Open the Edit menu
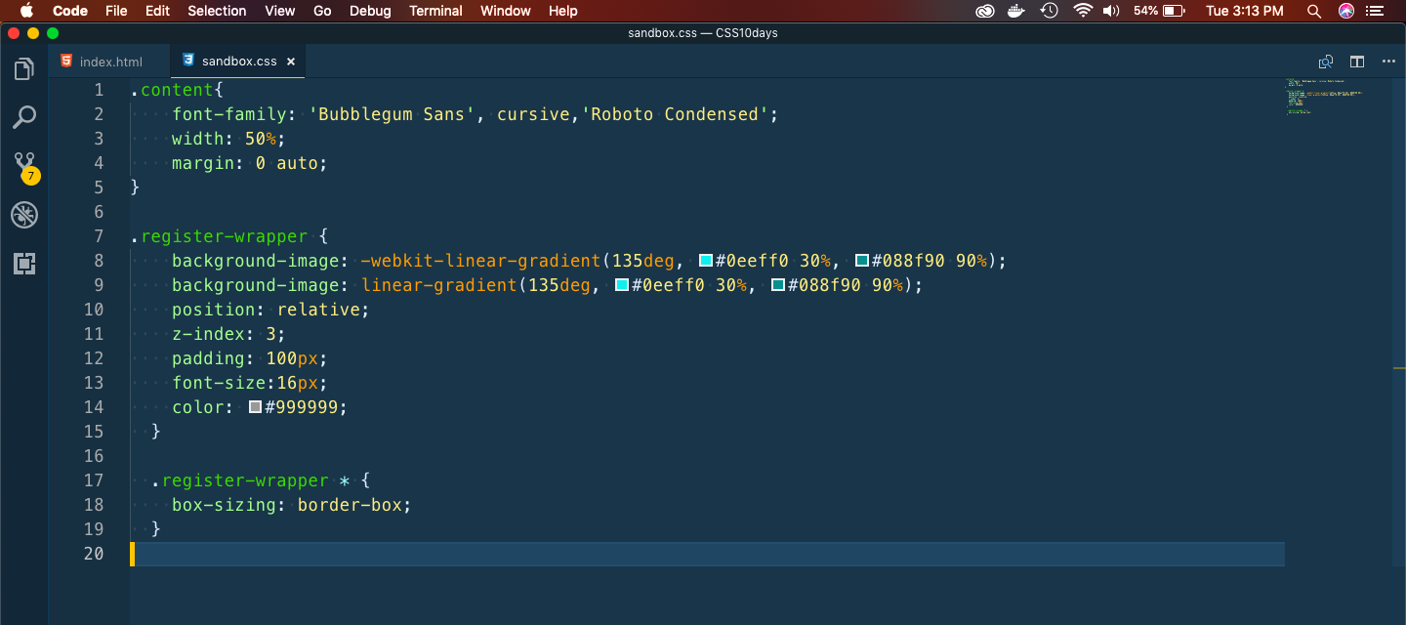1406x625 pixels. (157, 11)
